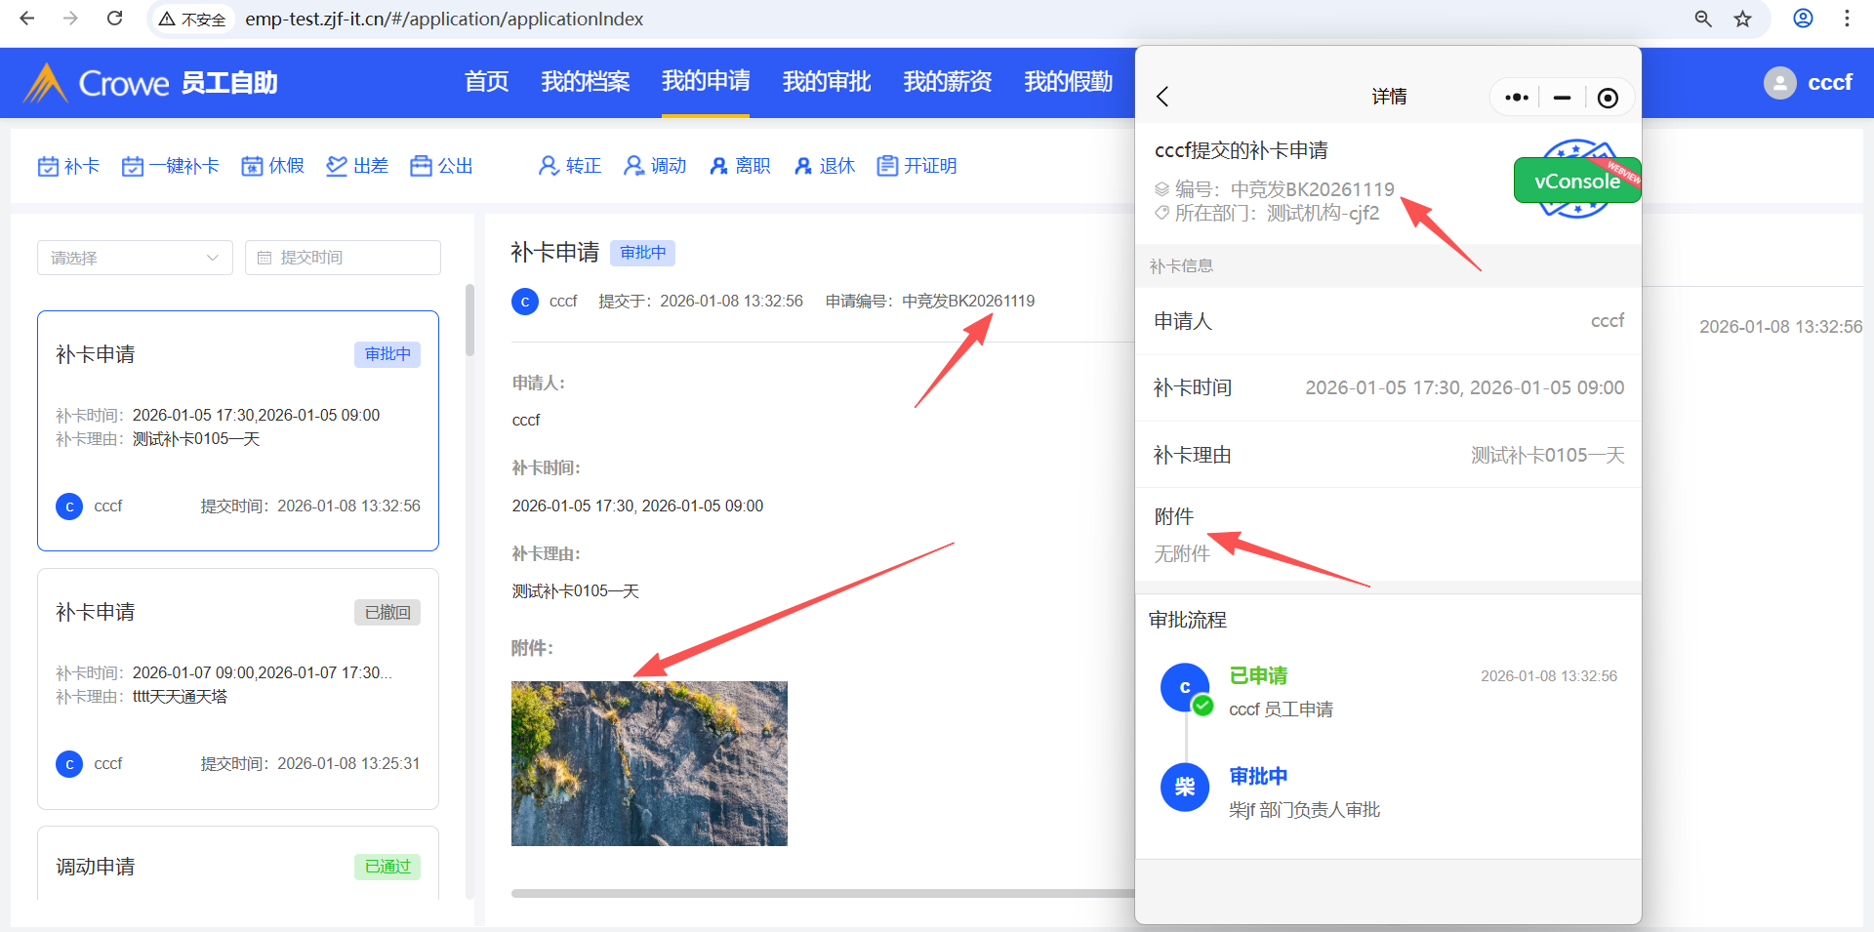Open the browser three-dot menu
1874x932 pixels.
[1847, 19]
